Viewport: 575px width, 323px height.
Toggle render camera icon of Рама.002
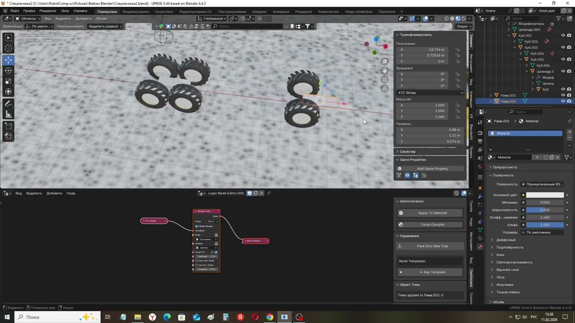tap(569, 101)
